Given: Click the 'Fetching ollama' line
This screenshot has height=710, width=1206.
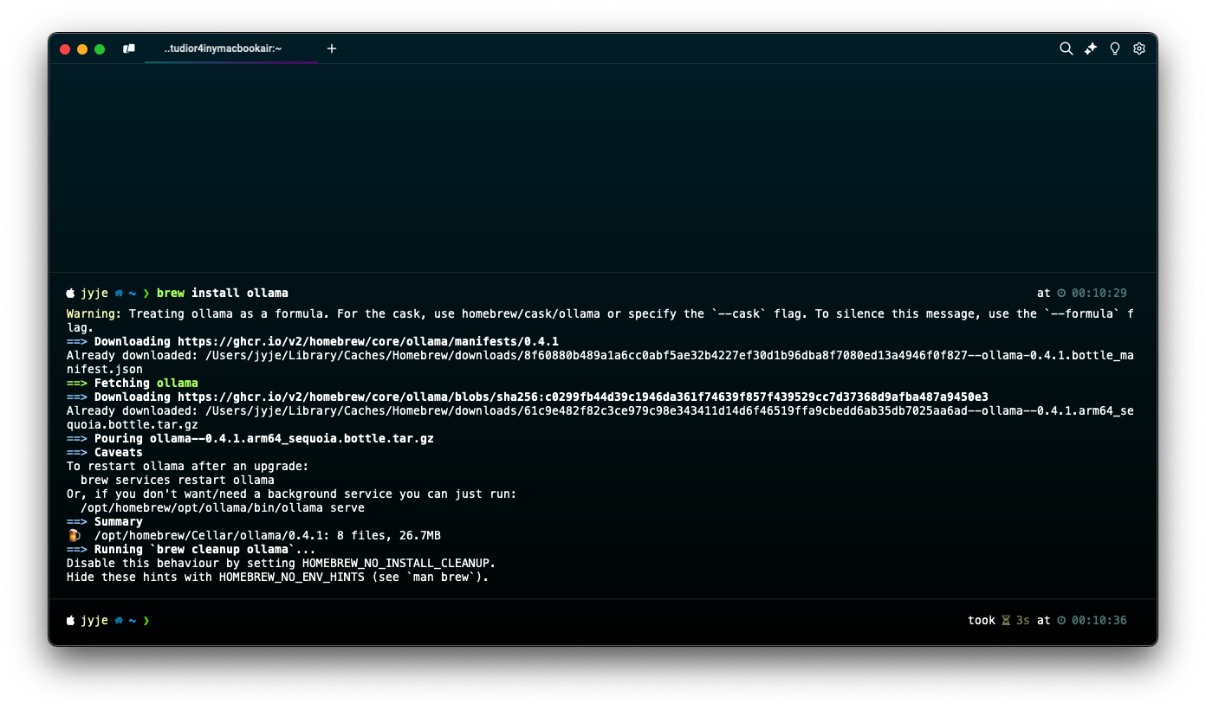Looking at the screenshot, I should click(x=133, y=383).
